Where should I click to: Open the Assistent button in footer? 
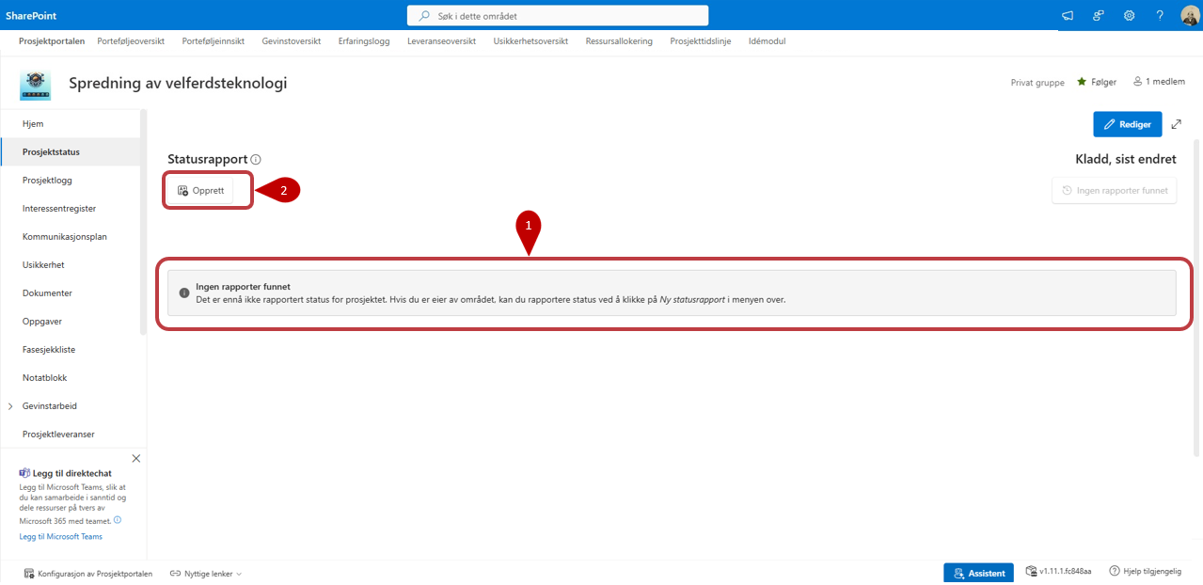(x=978, y=573)
